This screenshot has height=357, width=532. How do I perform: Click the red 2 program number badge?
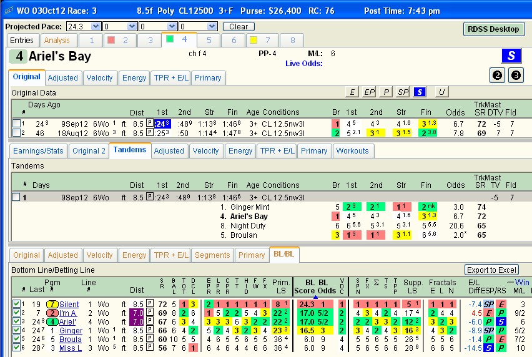52,313
